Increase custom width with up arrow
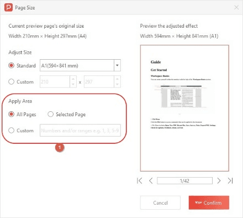Screen dimensions: 243x218 [x=73, y=79]
